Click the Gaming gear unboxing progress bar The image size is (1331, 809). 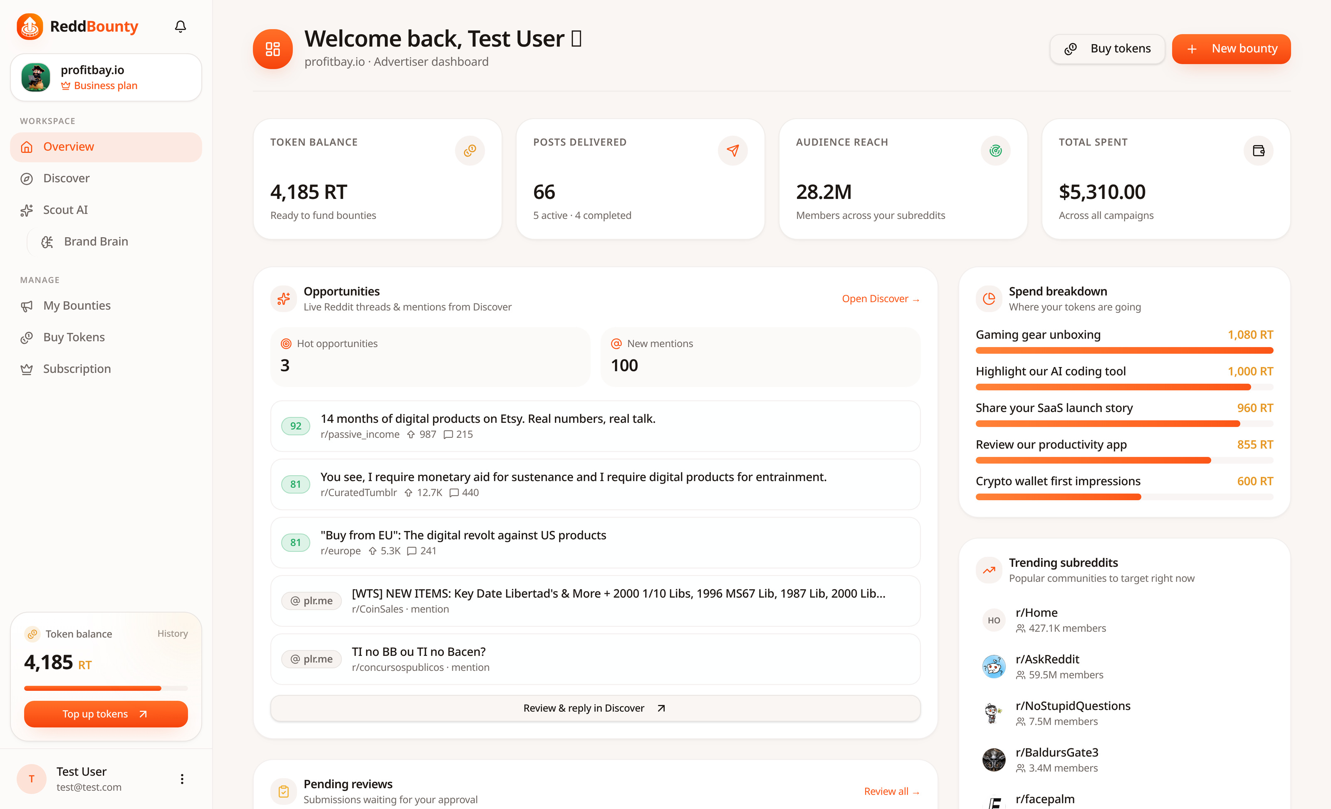tap(1124, 351)
